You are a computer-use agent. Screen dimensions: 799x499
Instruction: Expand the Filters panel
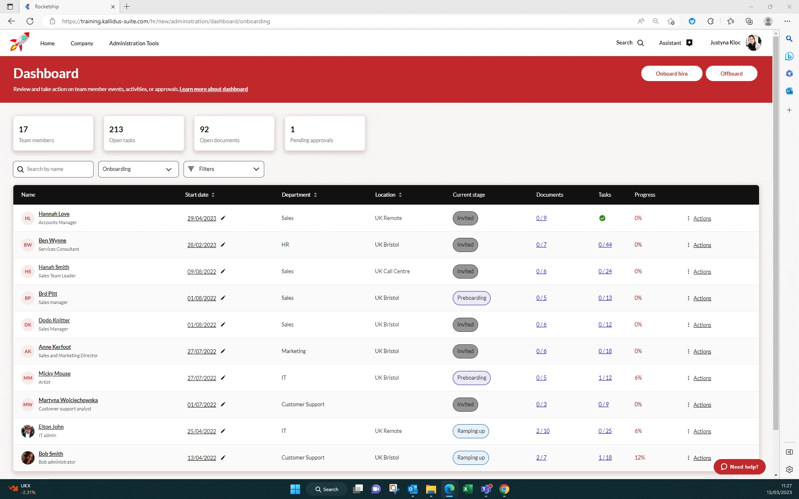(x=223, y=169)
